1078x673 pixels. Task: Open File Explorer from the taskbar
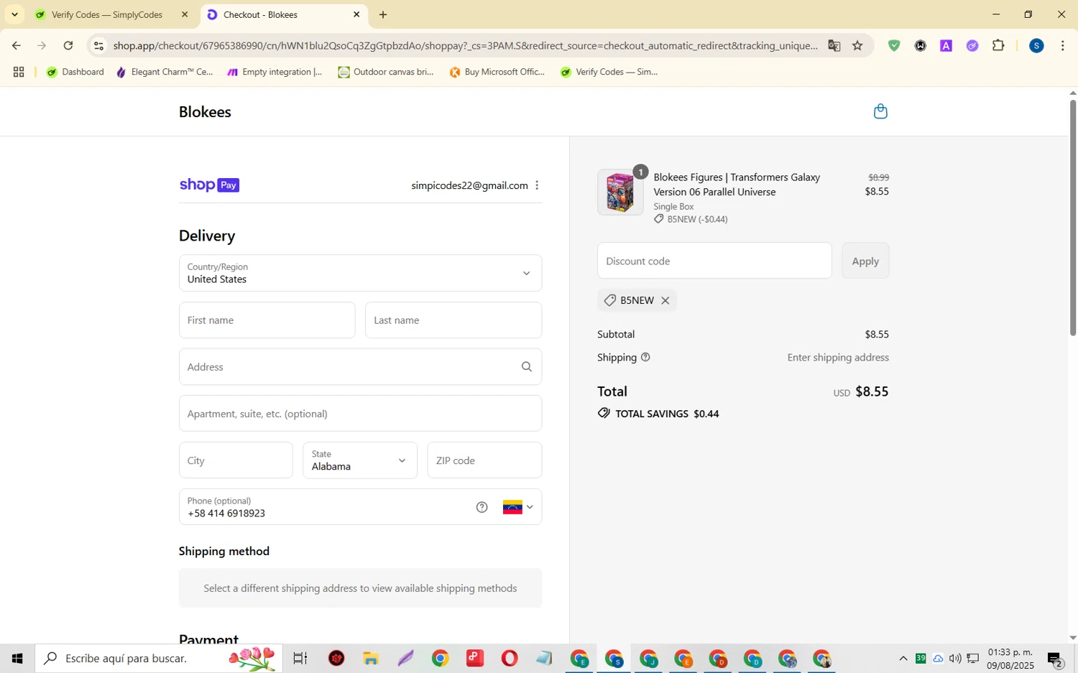click(x=370, y=658)
